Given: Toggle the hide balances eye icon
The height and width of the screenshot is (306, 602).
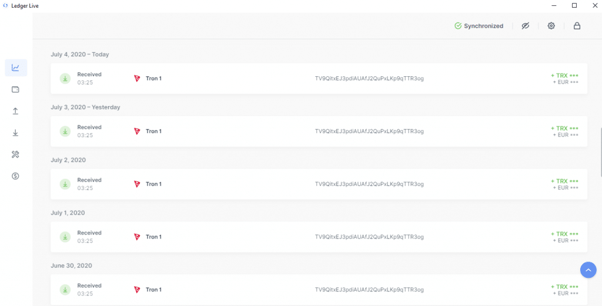Looking at the screenshot, I should (x=526, y=26).
